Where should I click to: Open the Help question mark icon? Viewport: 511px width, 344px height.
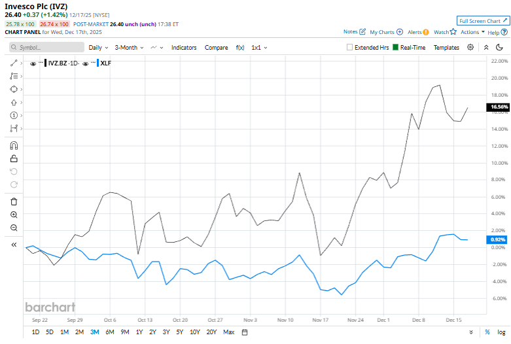tap(504, 32)
